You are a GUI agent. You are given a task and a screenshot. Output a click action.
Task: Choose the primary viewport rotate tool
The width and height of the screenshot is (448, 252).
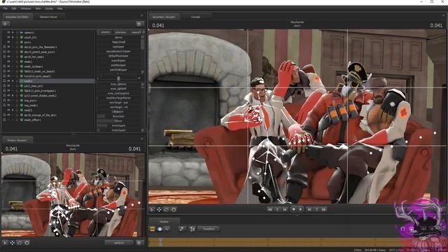(x=20, y=243)
